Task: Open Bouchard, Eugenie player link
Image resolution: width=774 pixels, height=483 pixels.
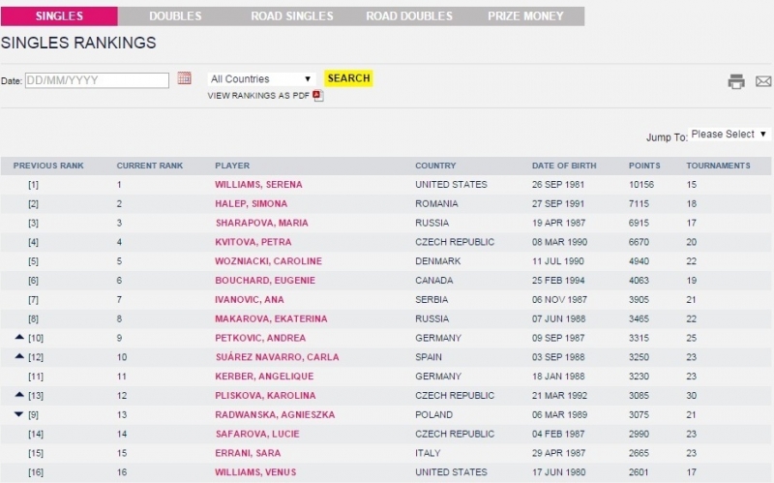Action: point(264,281)
